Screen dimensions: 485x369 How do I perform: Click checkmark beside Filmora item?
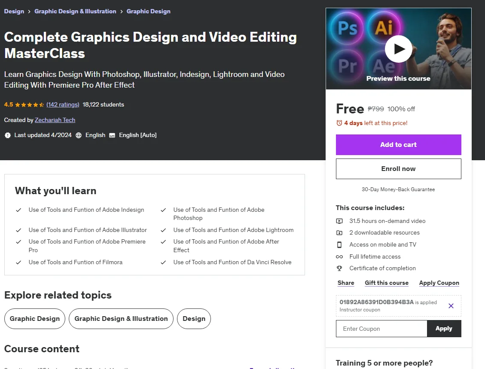tap(18, 262)
